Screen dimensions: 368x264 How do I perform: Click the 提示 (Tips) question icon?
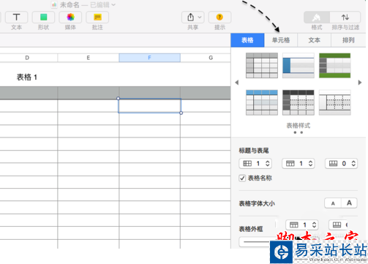(219, 18)
